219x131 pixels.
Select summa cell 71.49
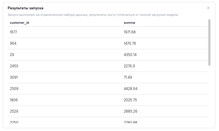tap(128, 78)
